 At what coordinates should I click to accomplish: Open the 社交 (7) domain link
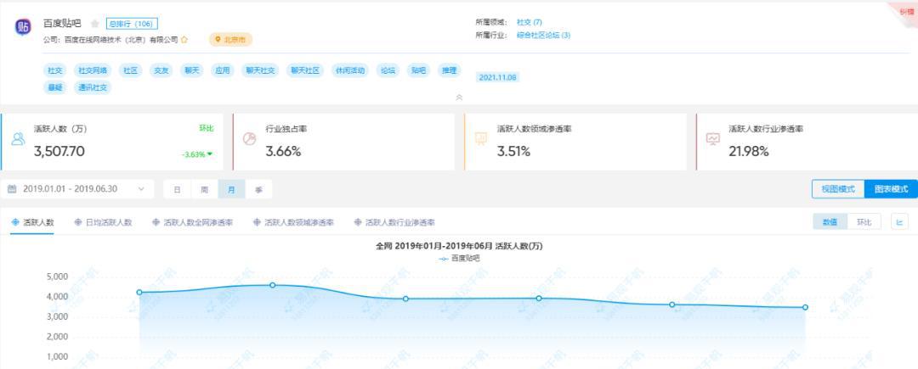point(530,22)
